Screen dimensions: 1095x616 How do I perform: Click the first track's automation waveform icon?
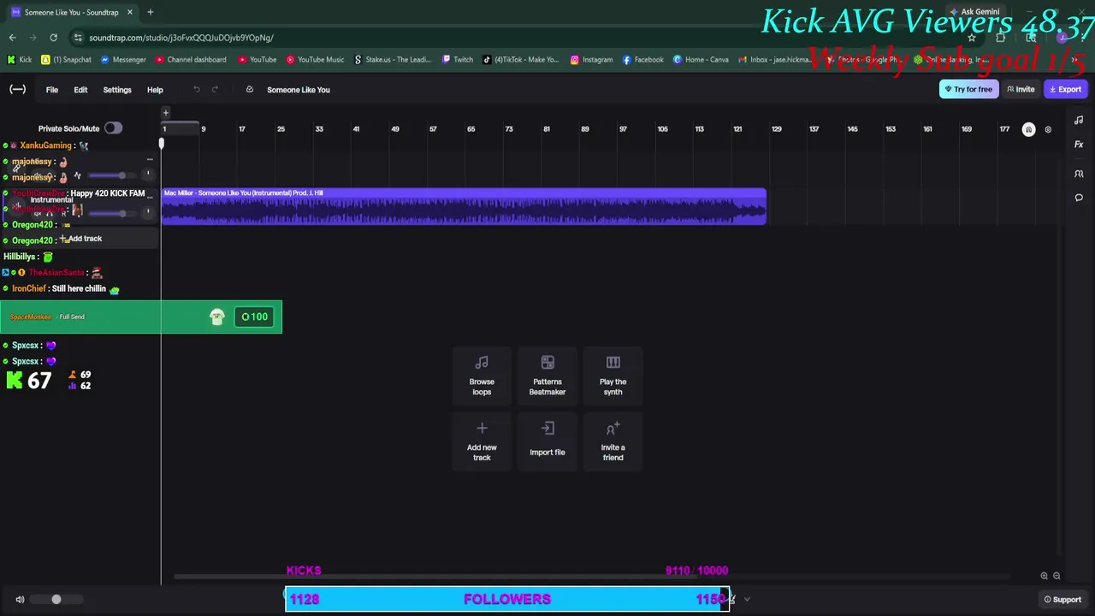click(x=77, y=175)
